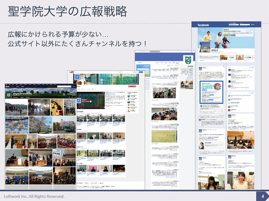This screenshot has height=201, width=269.
Task: Open the Flickr photo of people at the yellow table
Action: [x=57, y=107]
